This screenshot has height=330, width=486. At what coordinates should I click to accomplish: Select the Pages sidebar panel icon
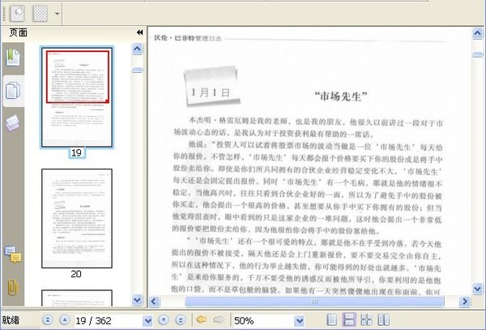13,91
